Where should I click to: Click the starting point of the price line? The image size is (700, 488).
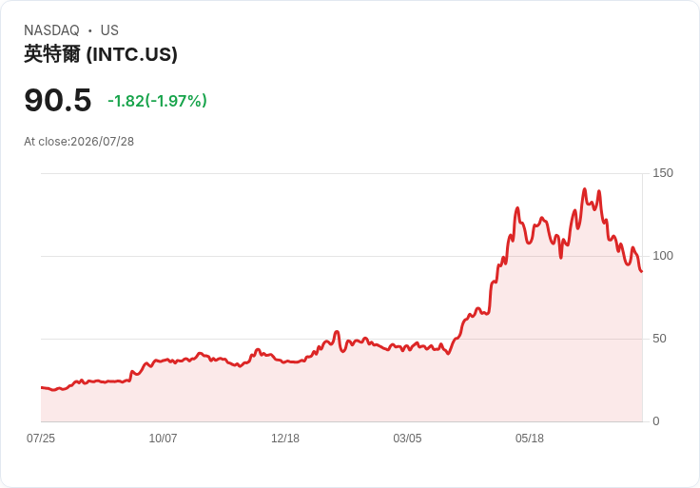42,387
